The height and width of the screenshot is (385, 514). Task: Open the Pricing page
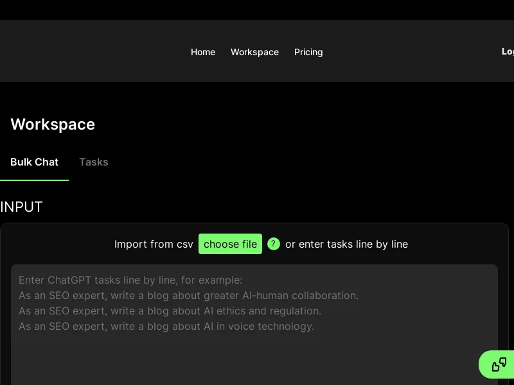[x=308, y=52]
